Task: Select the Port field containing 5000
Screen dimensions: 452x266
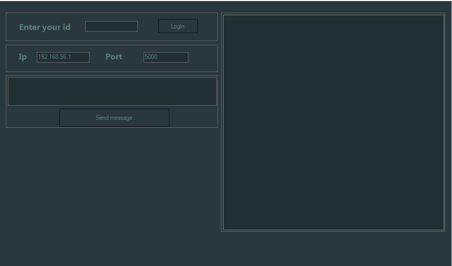Action: click(x=166, y=57)
